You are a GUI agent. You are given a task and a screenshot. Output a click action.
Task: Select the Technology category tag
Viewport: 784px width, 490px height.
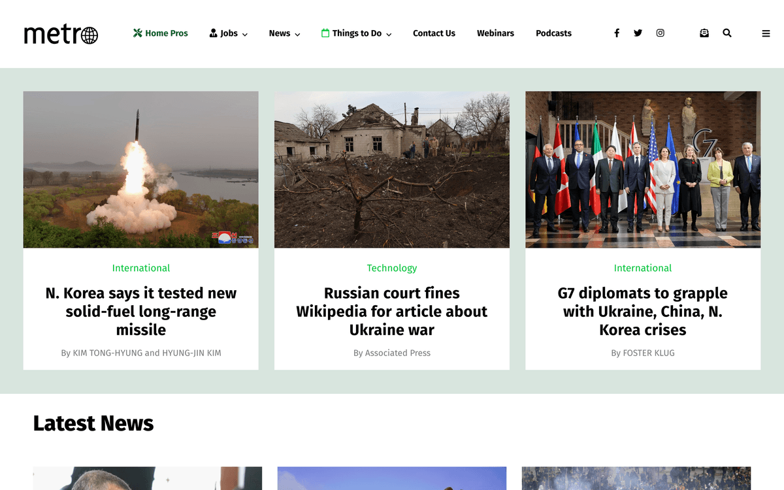392,268
